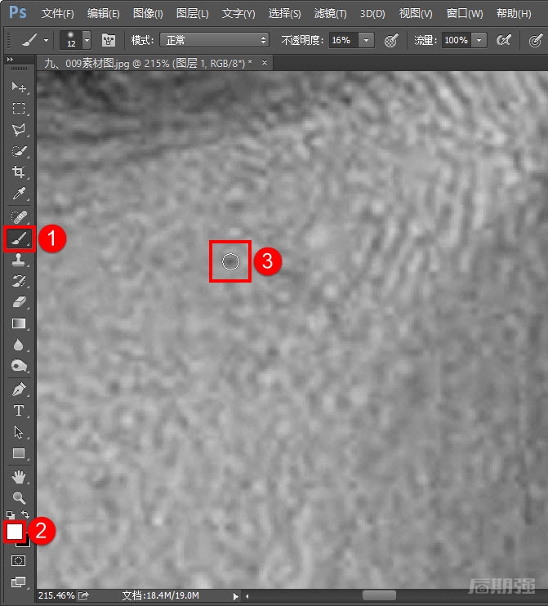Enable airbrush-style build-up mode

(x=504, y=40)
